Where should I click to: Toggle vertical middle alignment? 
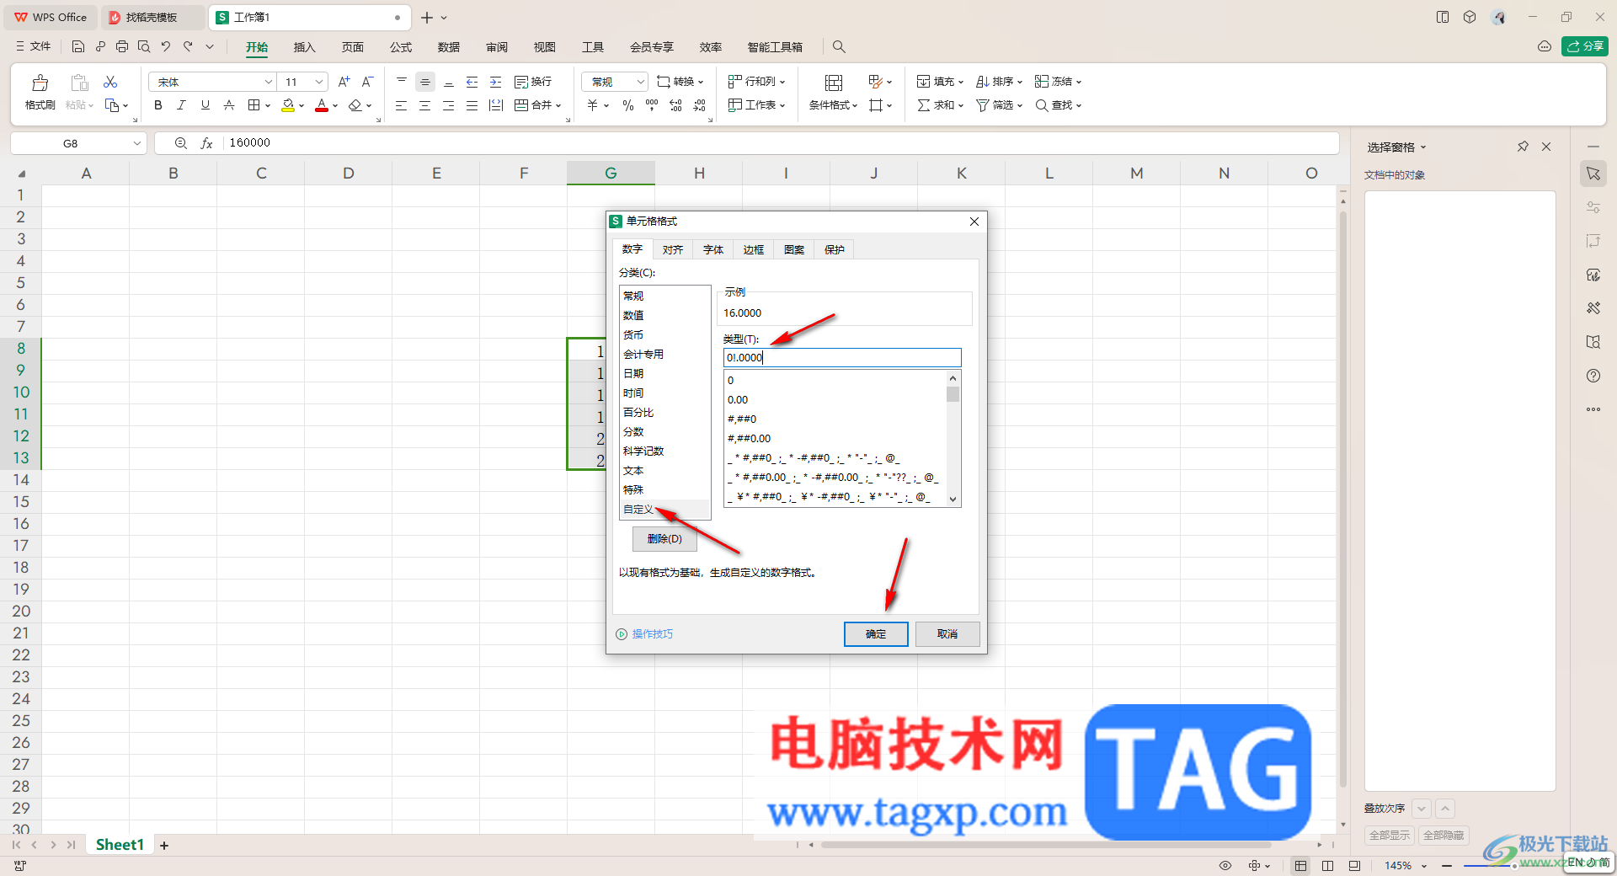(x=425, y=82)
